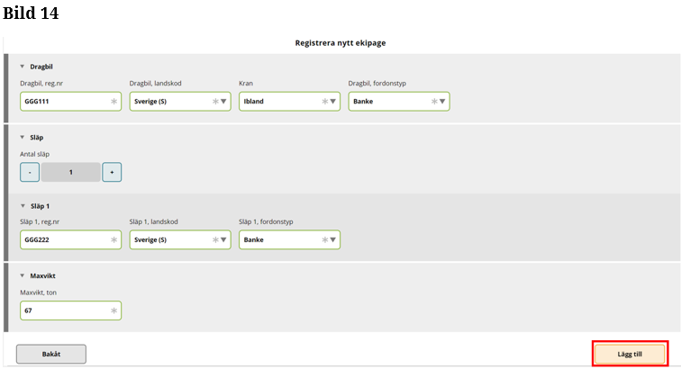Open the Kran dropdown showing Ibland

coord(334,102)
